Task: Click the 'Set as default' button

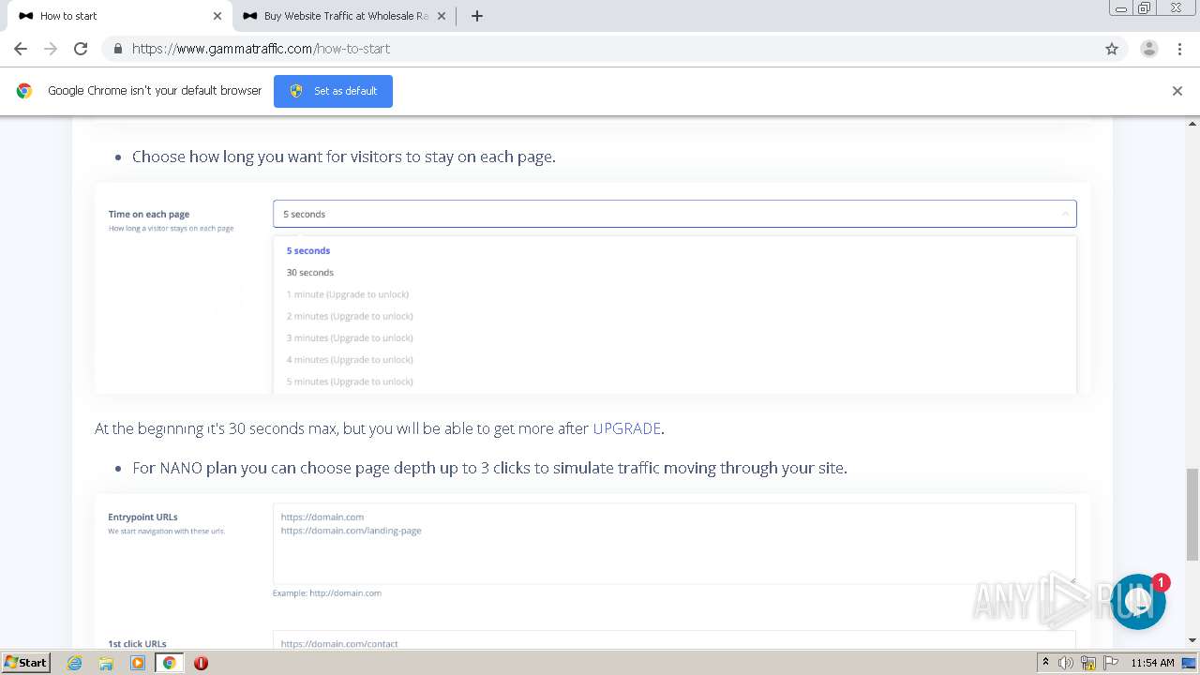Action: pos(333,91)
